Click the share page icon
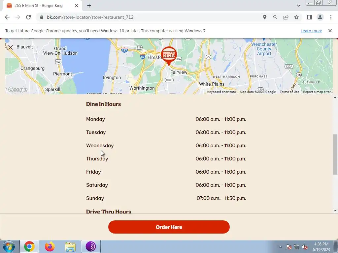Image resolution: width=338 pixels, height=253 pixels. click(x=286, y=17)
